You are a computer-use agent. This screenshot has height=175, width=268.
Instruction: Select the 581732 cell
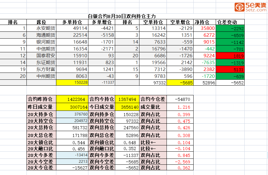[72, 127]
